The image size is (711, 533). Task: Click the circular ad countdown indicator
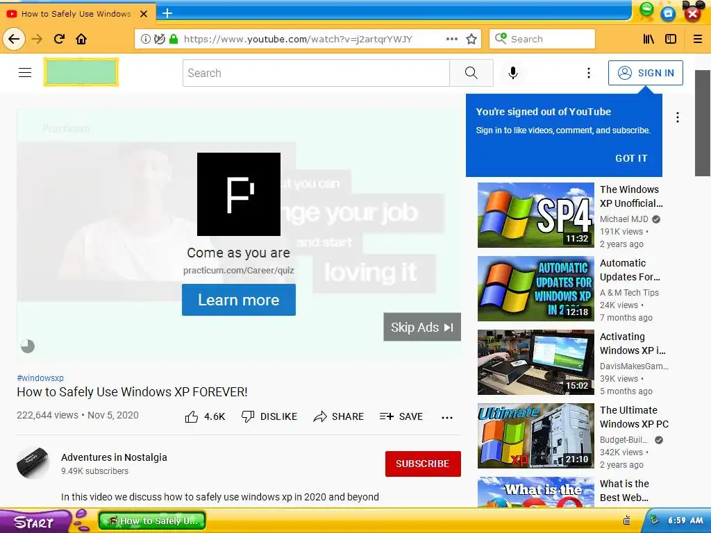[28, 346]
